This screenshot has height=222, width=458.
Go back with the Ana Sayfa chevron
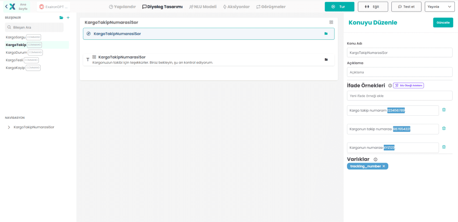[x=6, y=6]
